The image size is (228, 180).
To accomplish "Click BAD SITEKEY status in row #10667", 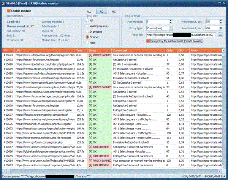I will (x=99, y=147).
